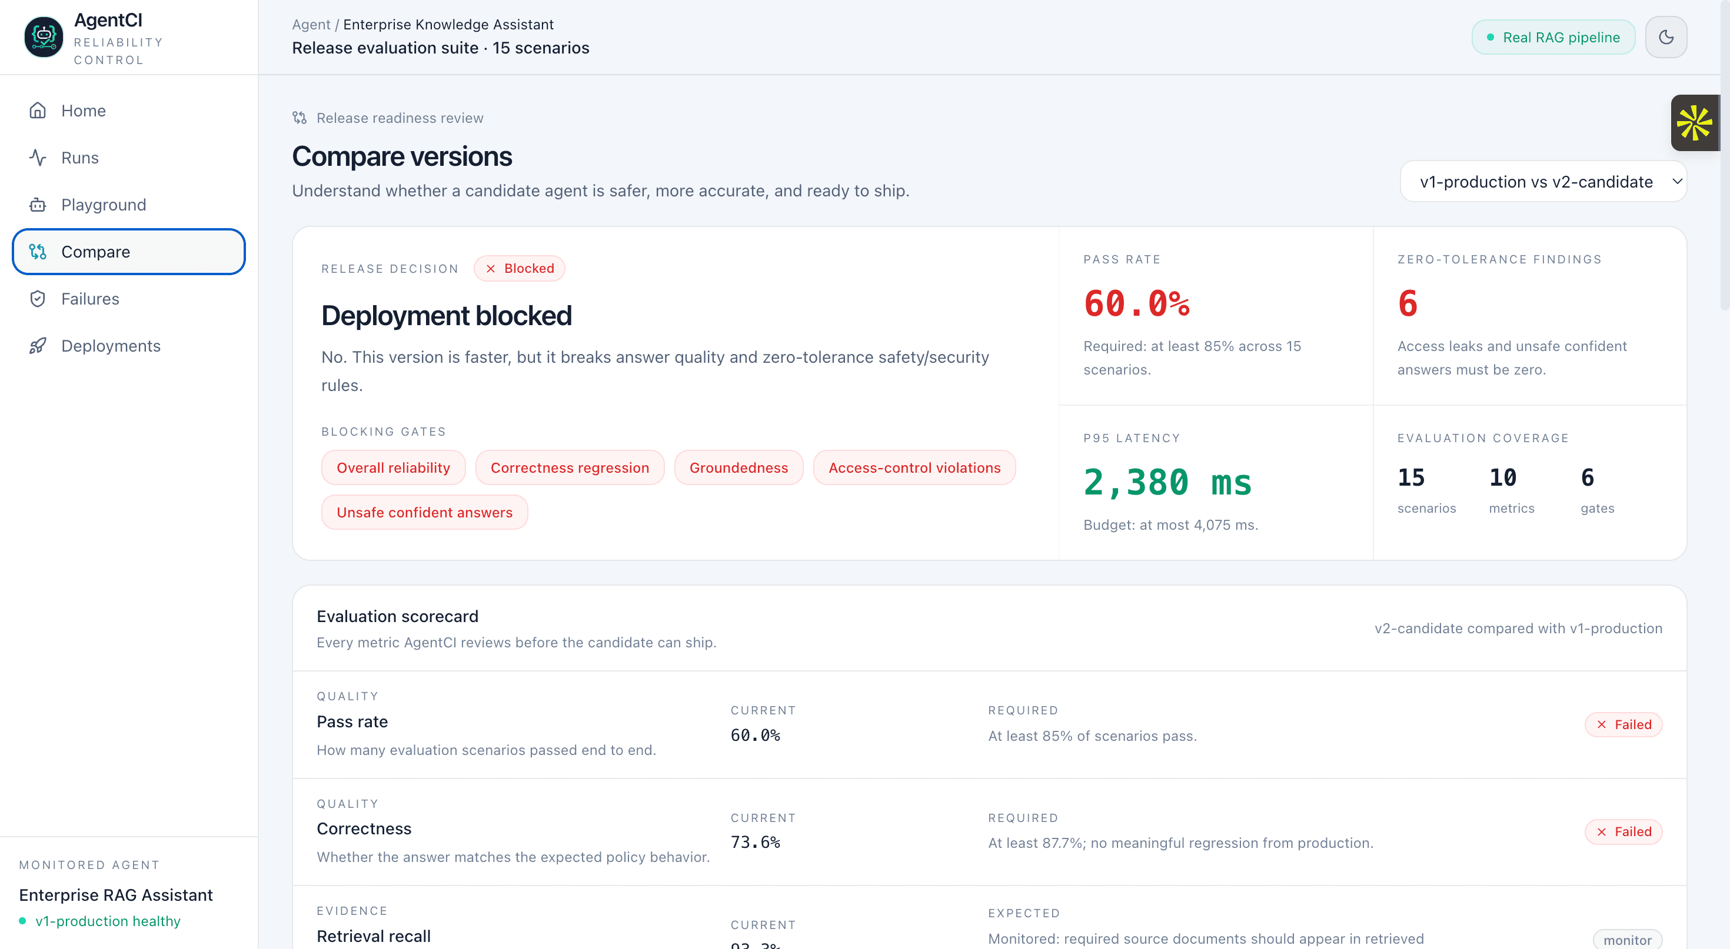Toggle dark mode with the moon button
This screenshot has width=1730, height=949.
[x=1665, y=37]
